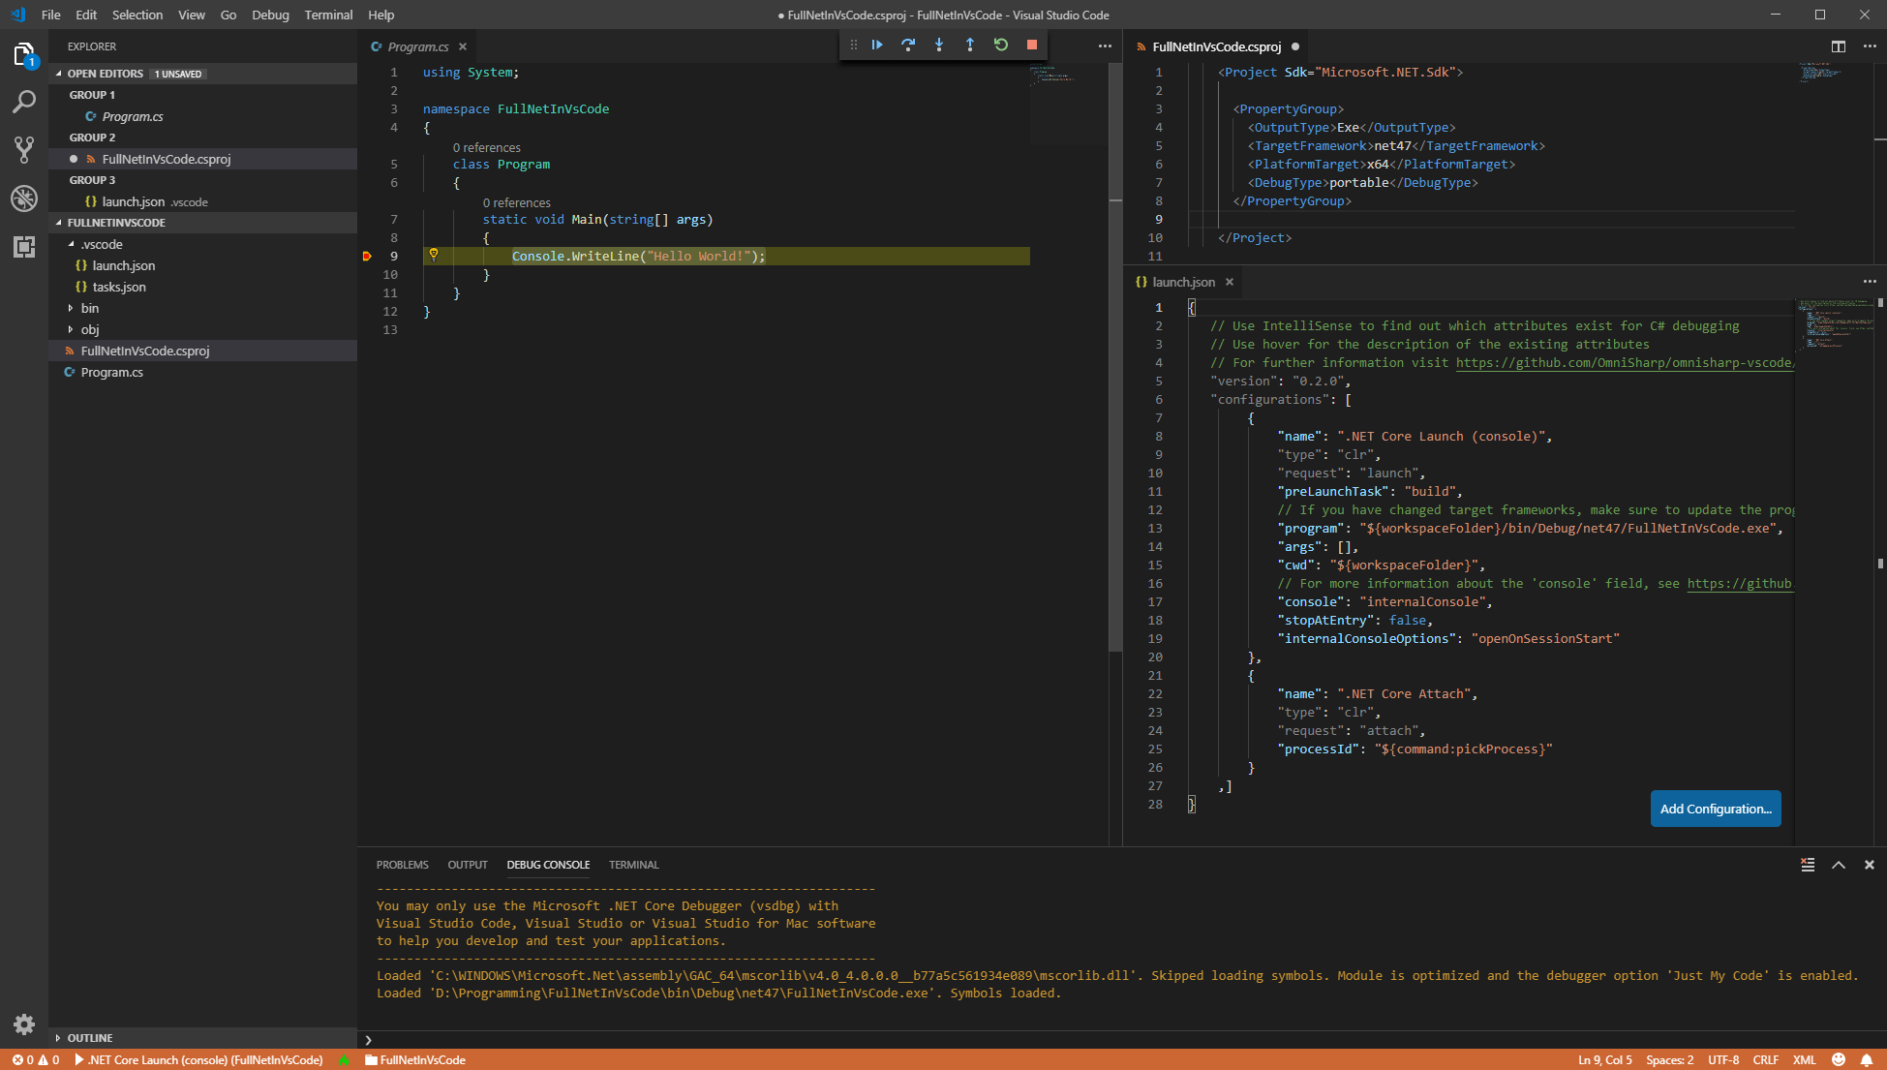Toggle the breakpoint on line 9
The image size is (1887, 1070).
(x=367, y=257)
